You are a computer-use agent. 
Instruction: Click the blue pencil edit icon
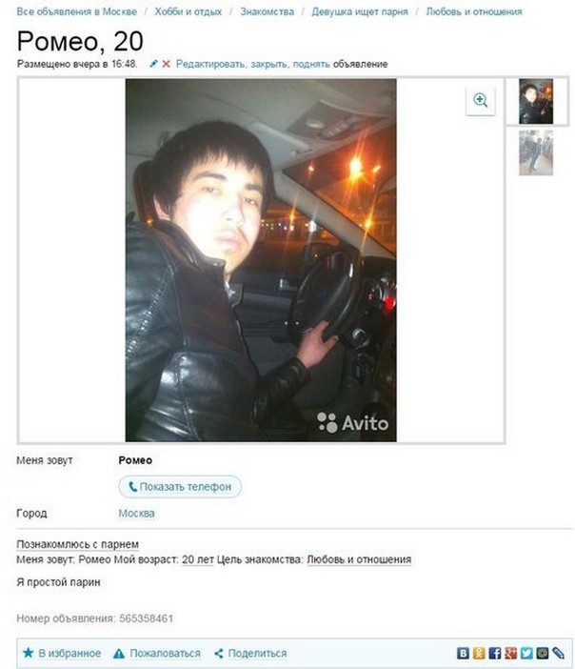(x=154, y=64)
